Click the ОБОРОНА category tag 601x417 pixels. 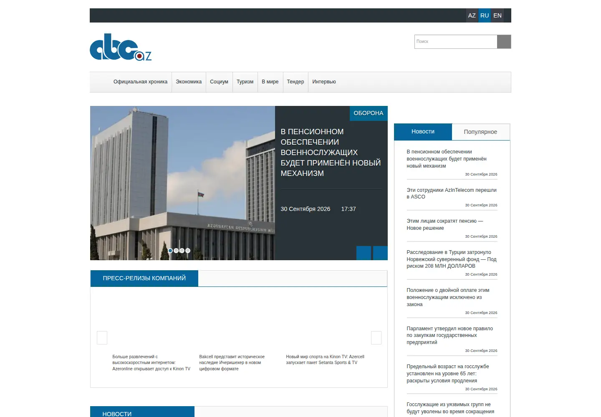pyautogui.click(x=369, y=113)
